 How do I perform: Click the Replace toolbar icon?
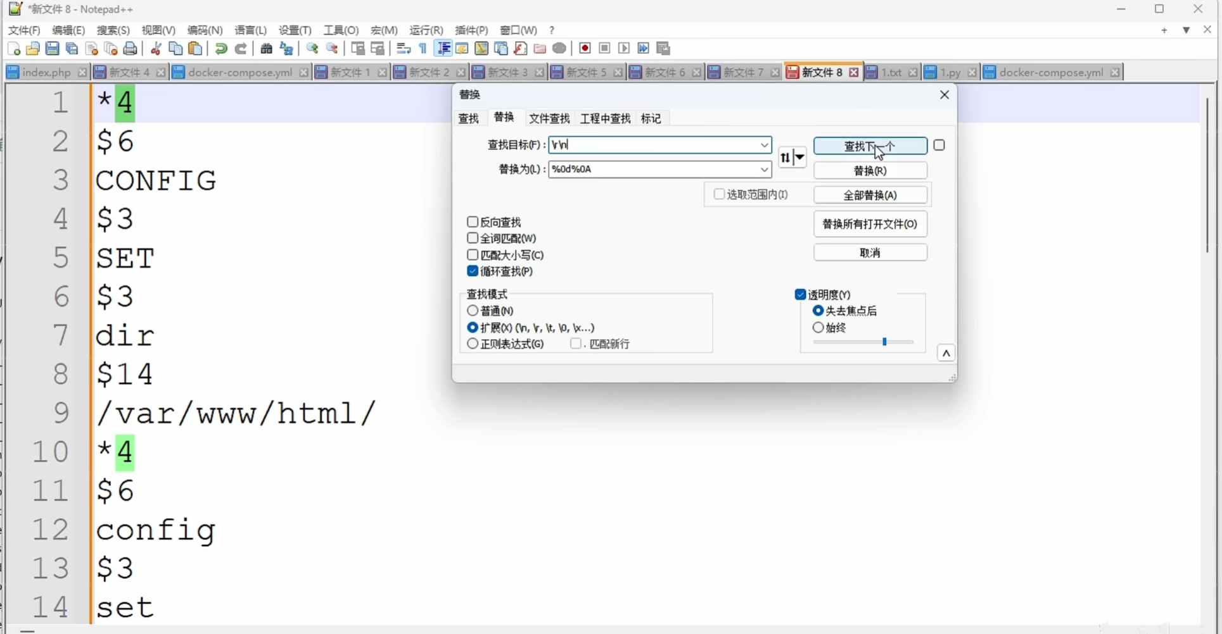(286, 49)
